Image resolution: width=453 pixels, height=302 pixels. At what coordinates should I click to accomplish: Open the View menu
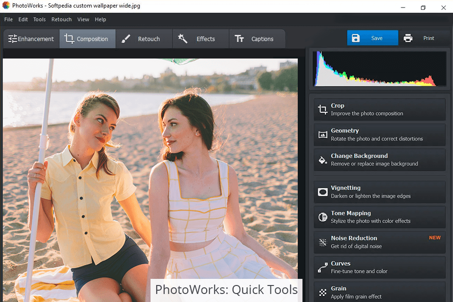point(83,19)
